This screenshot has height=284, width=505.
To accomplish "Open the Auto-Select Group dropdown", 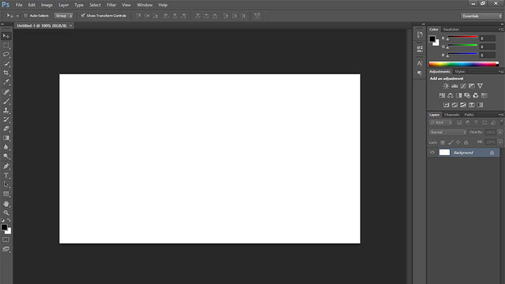I will pyautogui.click(x=64, y=16).
